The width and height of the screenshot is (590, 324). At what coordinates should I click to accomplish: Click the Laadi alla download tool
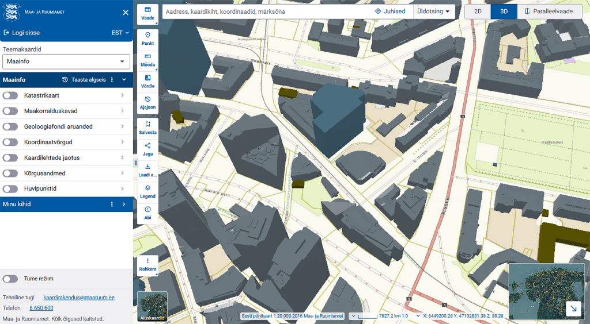(x=147, y=171)
